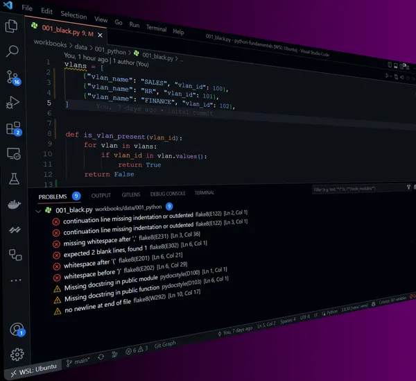
Task: Click the 001_black.py breadcrumb segment
Action: (x=157, y=56)
